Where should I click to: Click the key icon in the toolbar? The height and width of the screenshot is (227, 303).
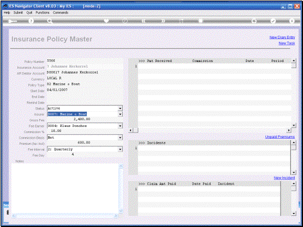[12, 21]
